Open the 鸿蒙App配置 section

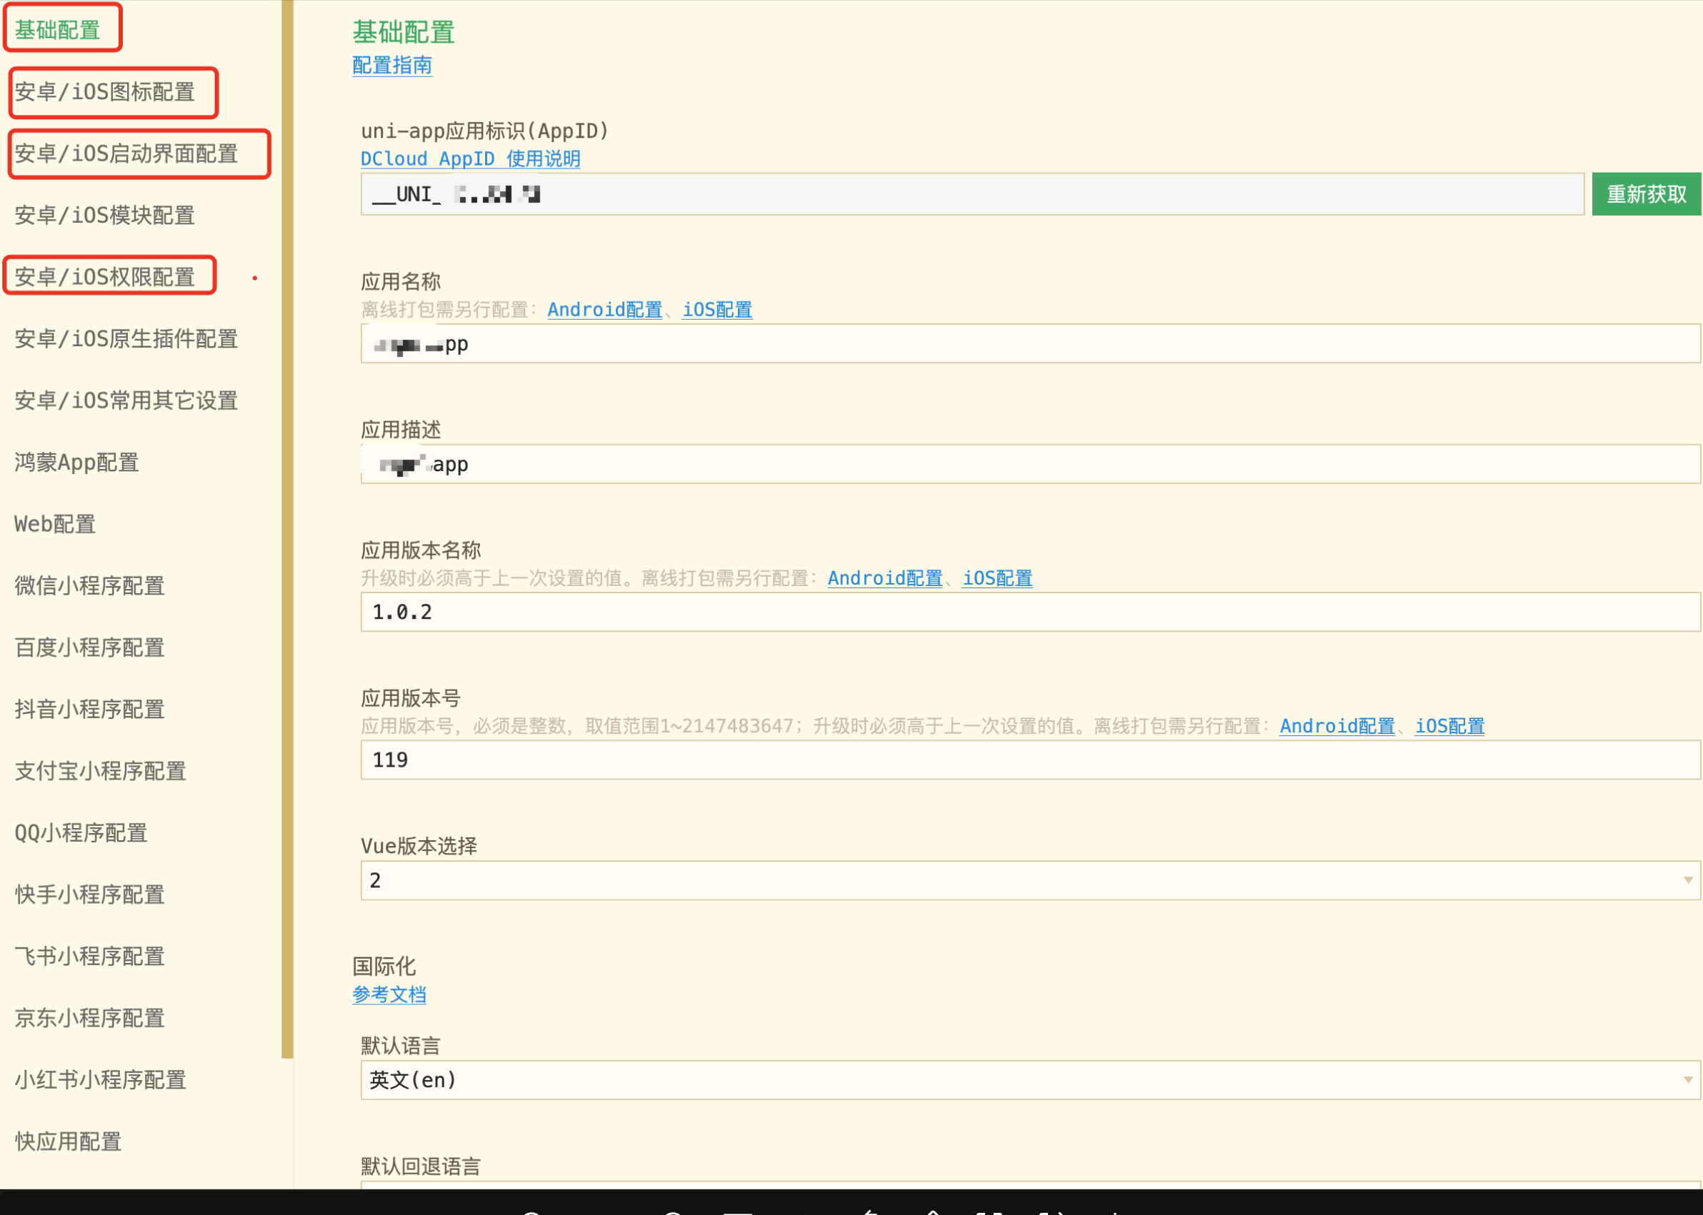pyautogui.click(x=75, y=463)
